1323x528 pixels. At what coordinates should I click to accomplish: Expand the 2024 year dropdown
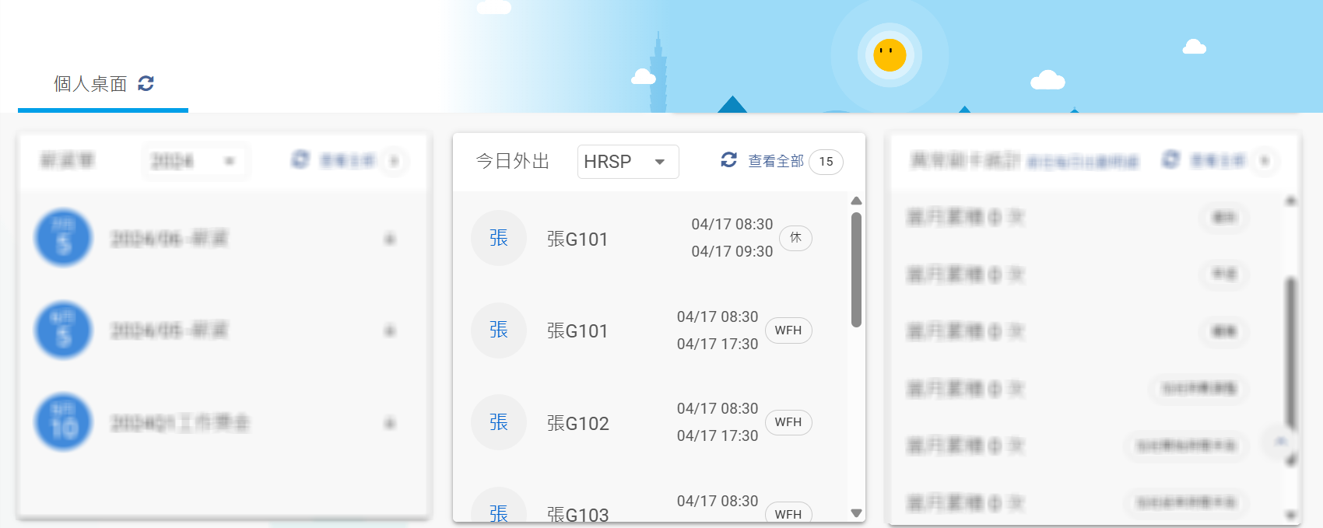[x=195, y=161]
